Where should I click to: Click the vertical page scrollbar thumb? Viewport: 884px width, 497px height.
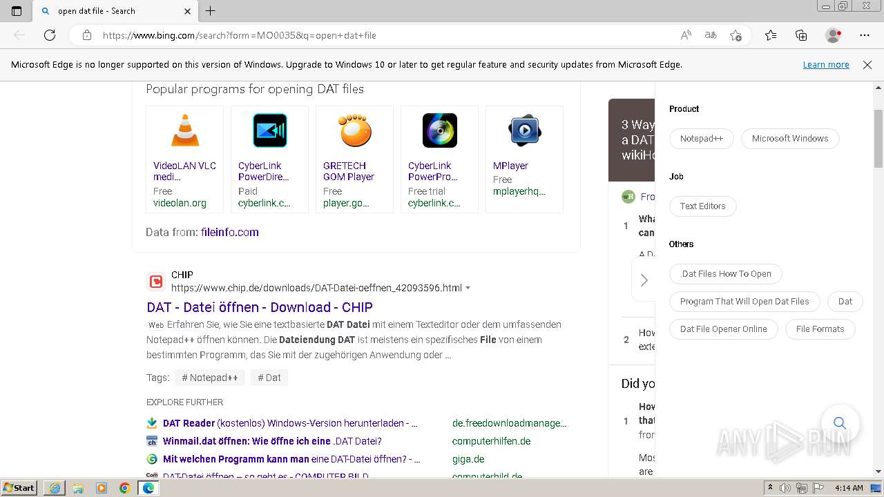[878, 138]
